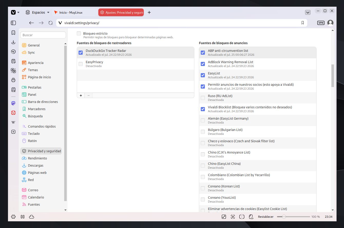The image size is (344, 228).
Task: Click the clock showing 23:34
Action: (x=329, y=217)
